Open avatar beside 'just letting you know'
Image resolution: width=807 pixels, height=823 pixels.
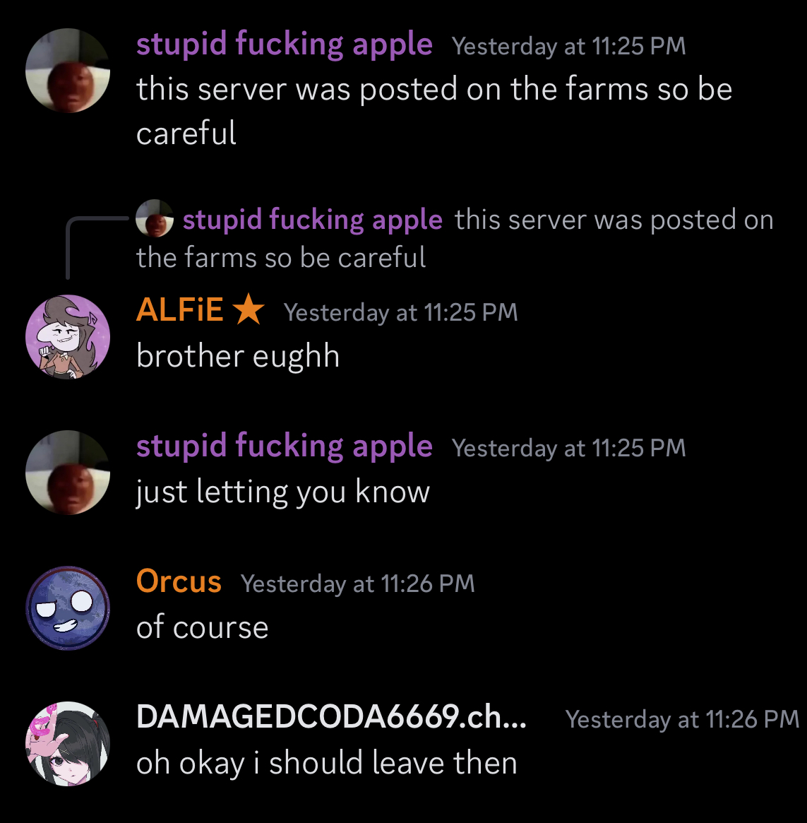tap(68, 472)
